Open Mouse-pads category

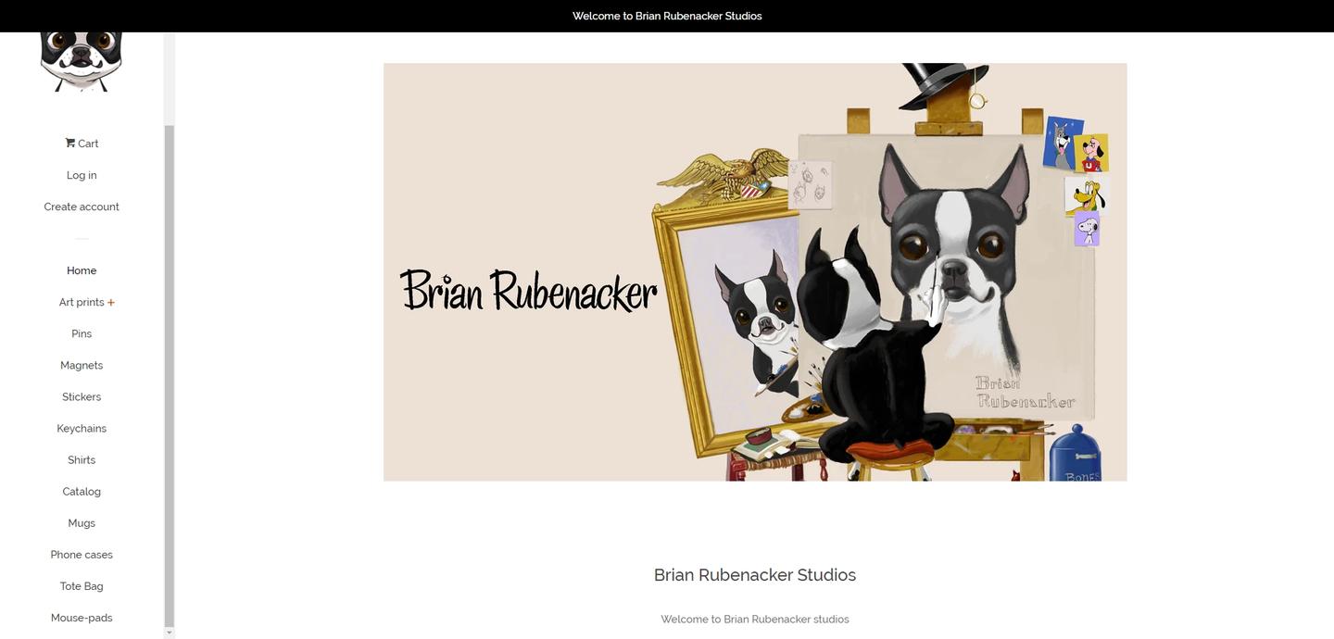[x=82, y=617]
